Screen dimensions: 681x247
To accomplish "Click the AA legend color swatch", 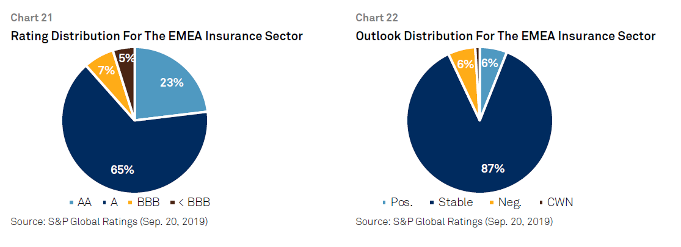I will pos(71,202).
